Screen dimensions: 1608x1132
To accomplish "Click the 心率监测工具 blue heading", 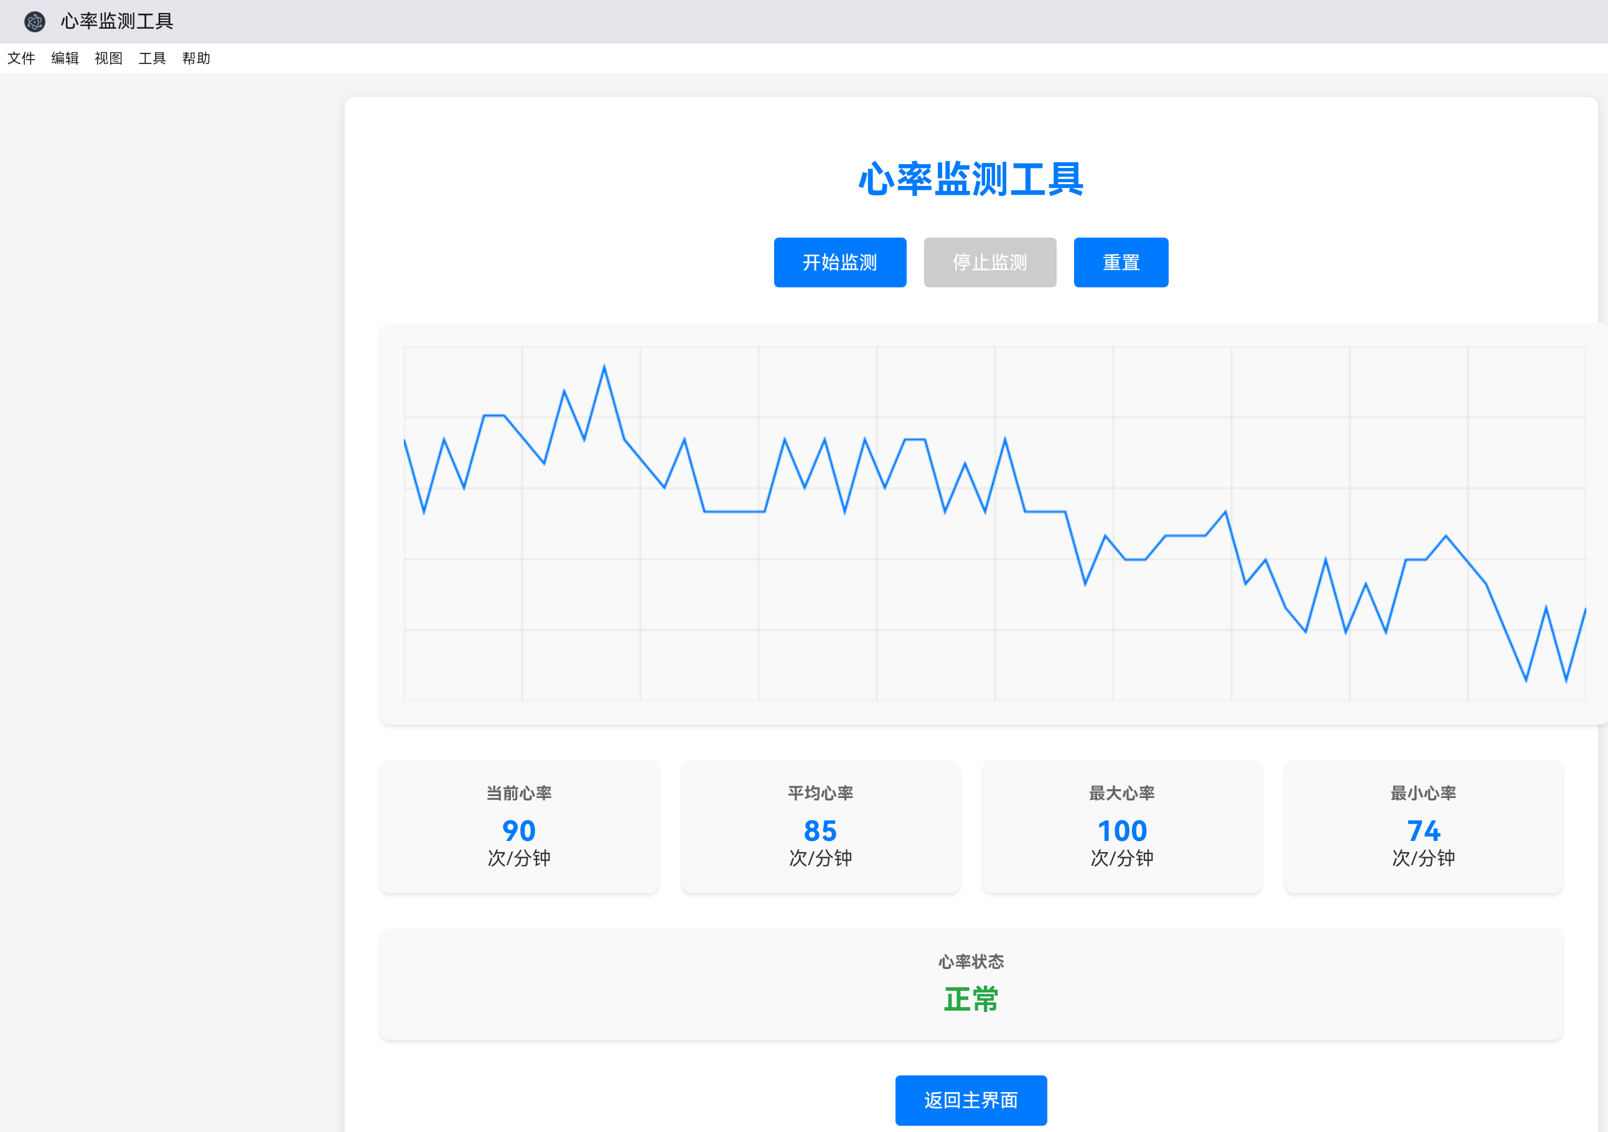I will tap(970, 179).
